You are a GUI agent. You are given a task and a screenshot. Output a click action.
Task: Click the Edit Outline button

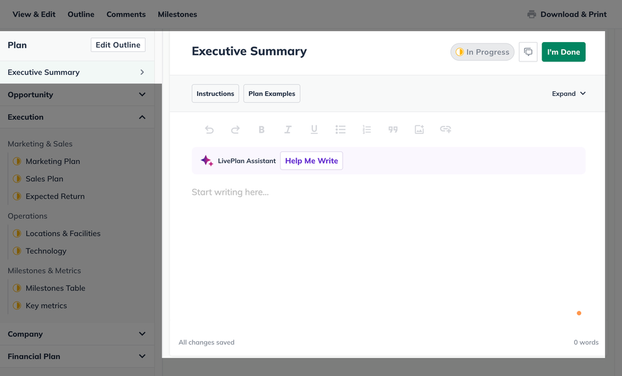(x=118, y=45)
